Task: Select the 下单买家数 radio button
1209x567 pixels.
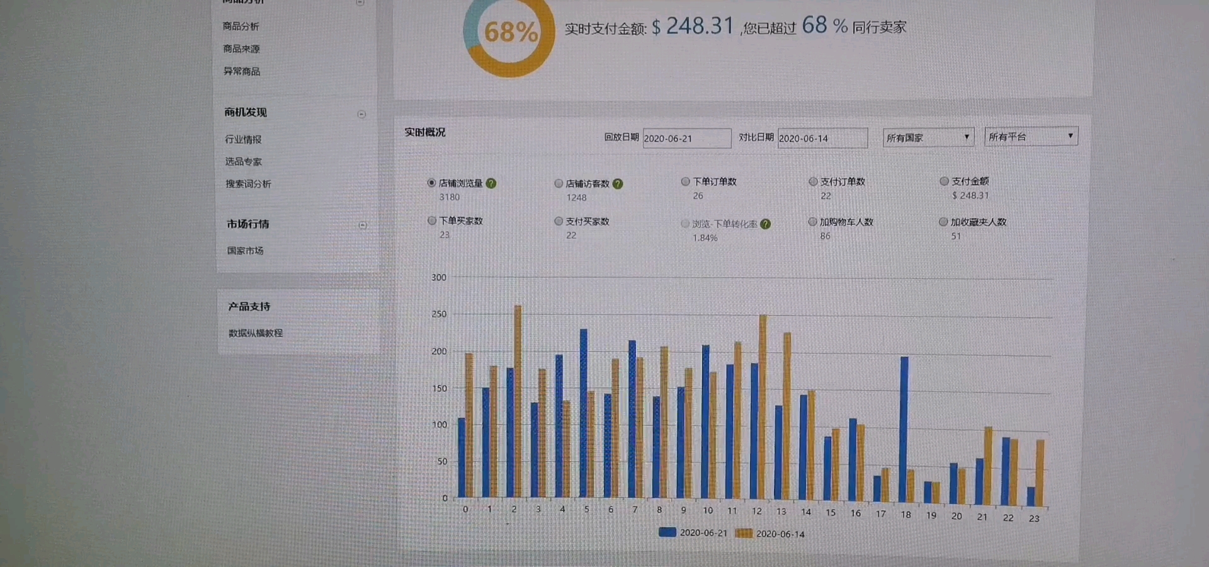Action: tap(432, 220)
